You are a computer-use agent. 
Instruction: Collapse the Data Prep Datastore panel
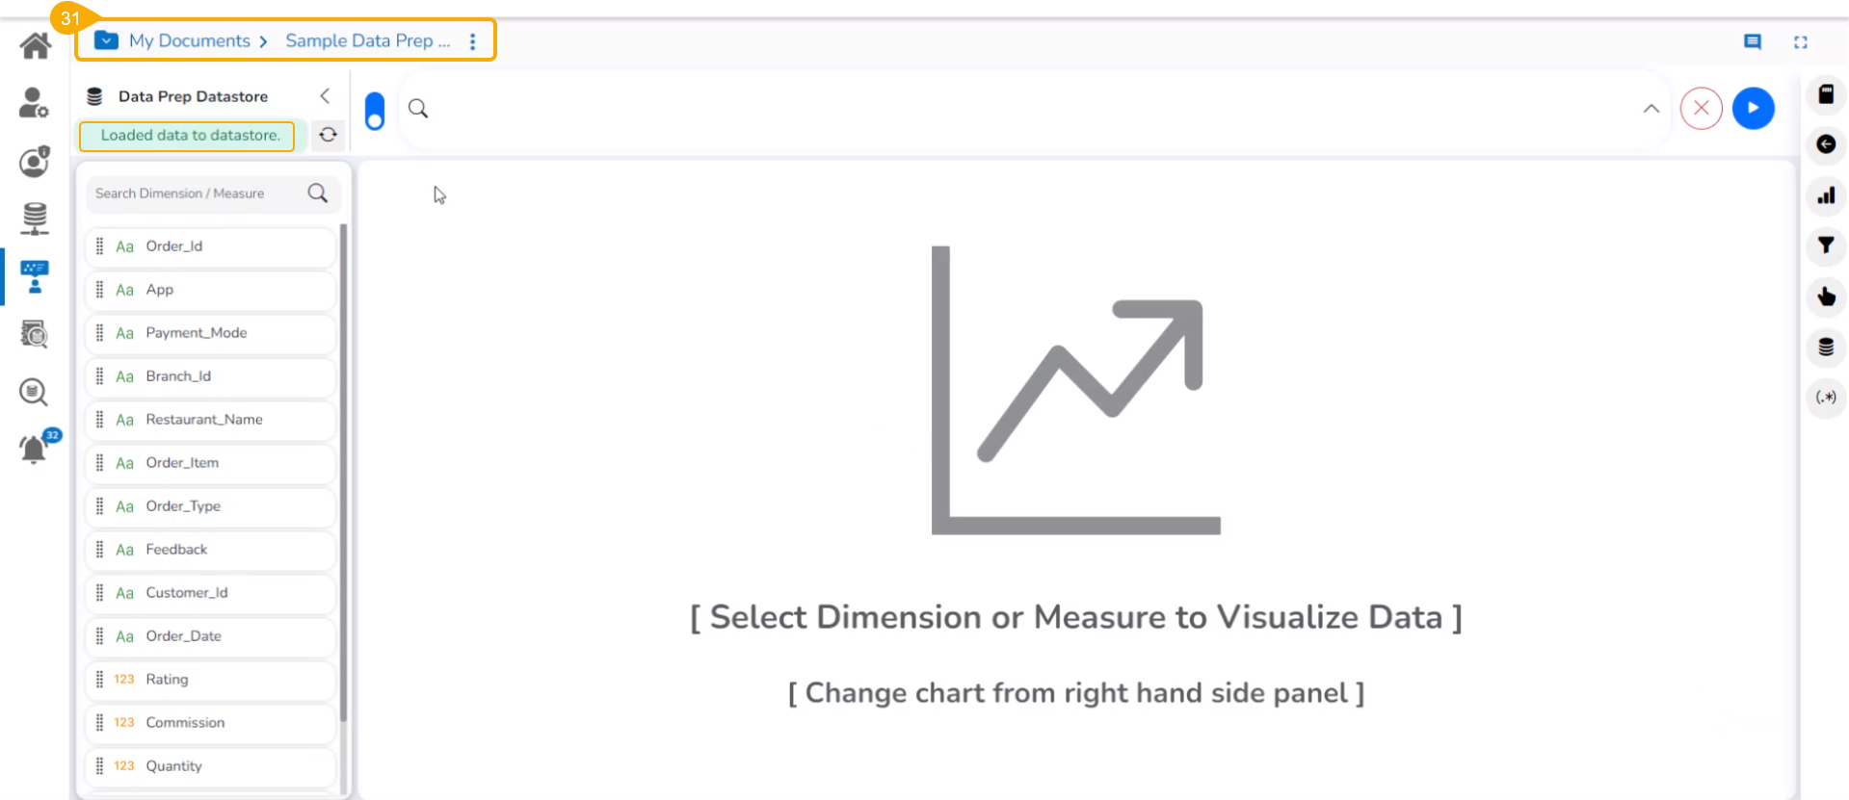click(x=325, y=95)
